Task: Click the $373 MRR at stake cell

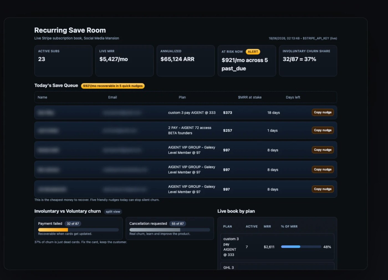Action: pyautogui.click(x=228, y=112)
